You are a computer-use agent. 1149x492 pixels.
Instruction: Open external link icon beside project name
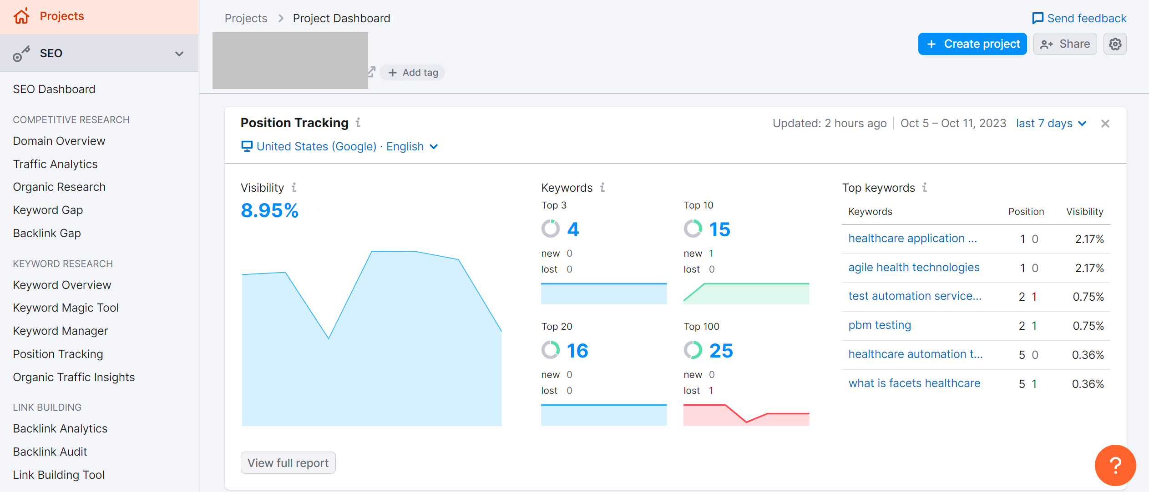click(x=372, y=72)
